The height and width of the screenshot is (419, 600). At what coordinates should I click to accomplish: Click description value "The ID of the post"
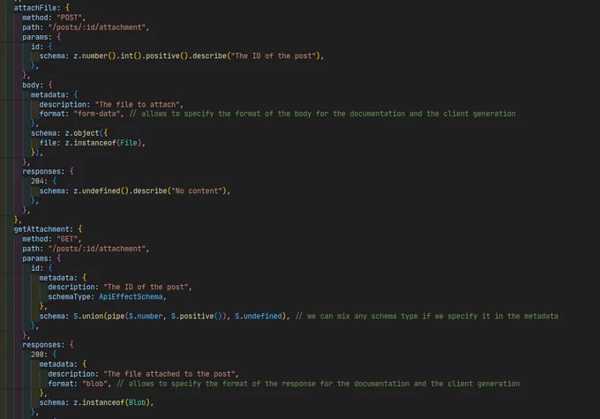(146, 287)
